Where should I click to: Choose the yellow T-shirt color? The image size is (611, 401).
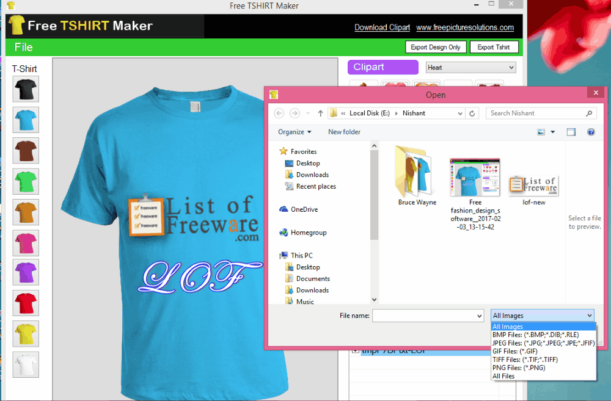(x=26, y=334)
